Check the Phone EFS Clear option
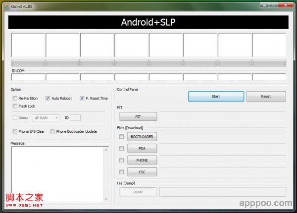This screenshot has width=297, height=213. click(x=15, y=131)
